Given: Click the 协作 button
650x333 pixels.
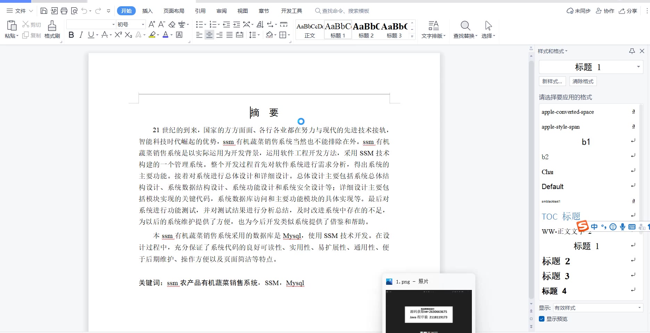Looking at the screenshot, I should click(x=605, y=11).
